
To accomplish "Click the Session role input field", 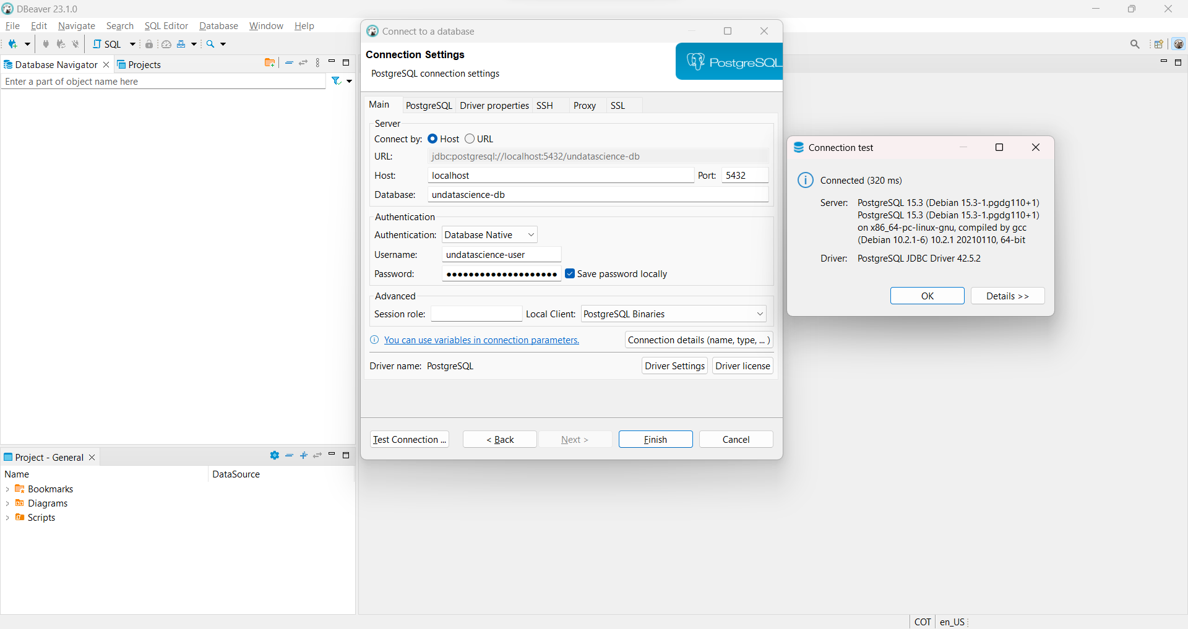I will click(x=476, y=314).
